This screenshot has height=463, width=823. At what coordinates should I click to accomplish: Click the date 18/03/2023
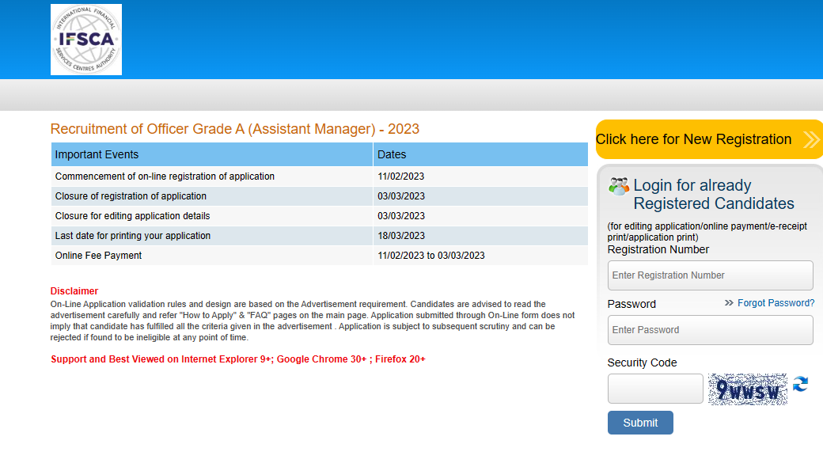click(x=401, y=236)
